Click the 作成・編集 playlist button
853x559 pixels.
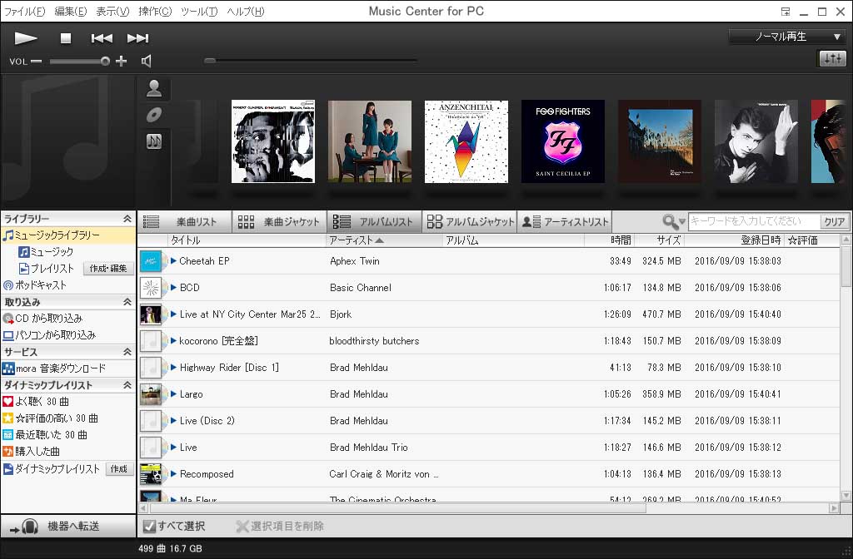(108, 269)
